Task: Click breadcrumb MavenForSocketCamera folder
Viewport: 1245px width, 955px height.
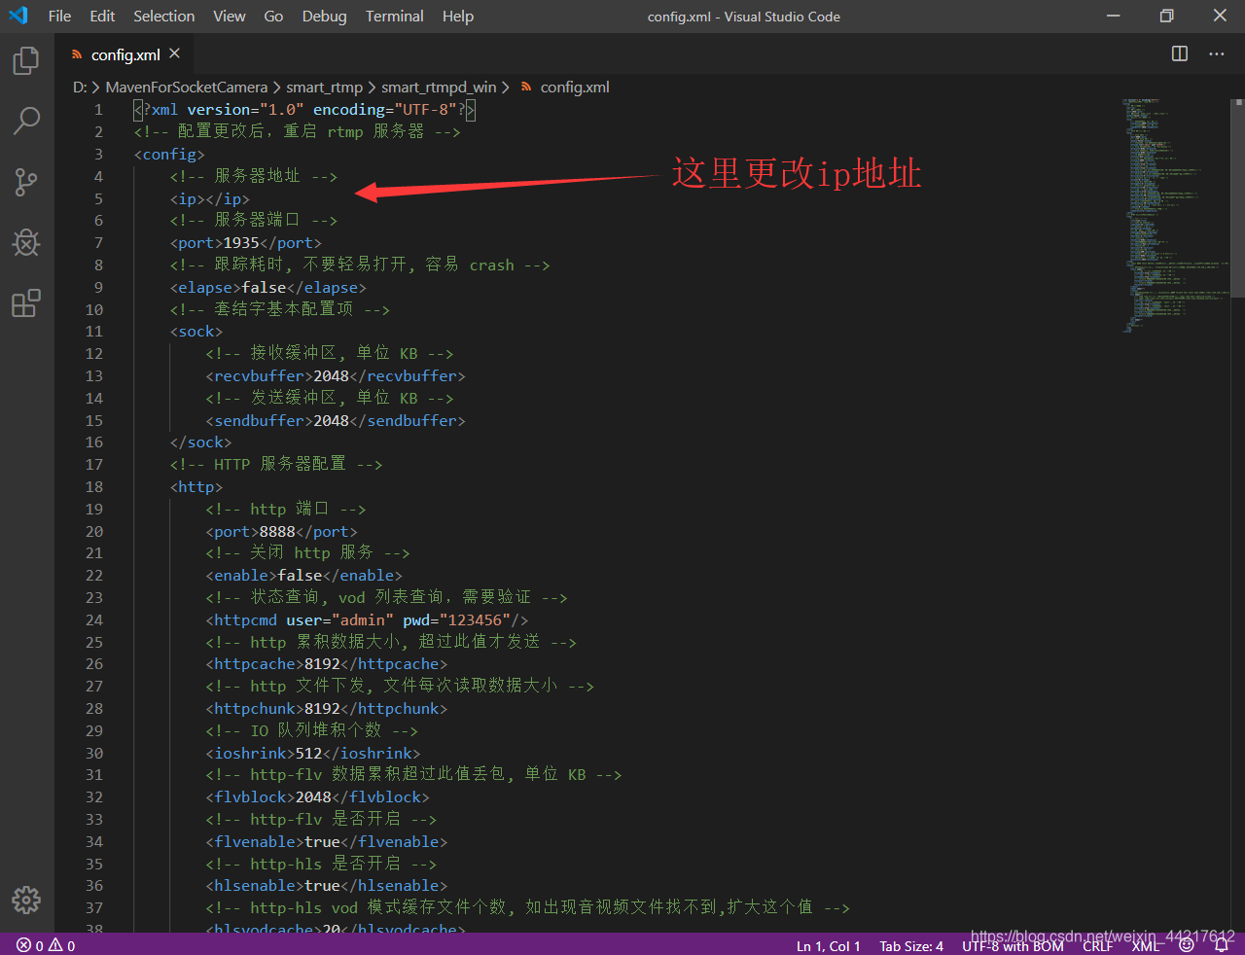Action: tap(186, 87)
